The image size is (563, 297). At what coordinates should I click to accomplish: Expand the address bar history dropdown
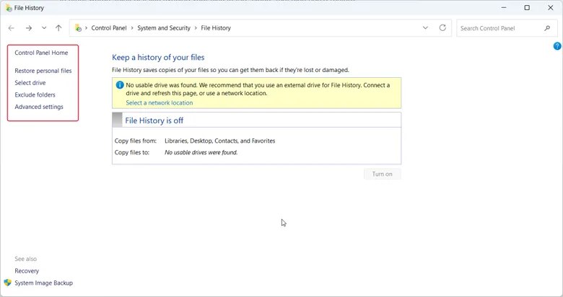(x=425, y=27)
